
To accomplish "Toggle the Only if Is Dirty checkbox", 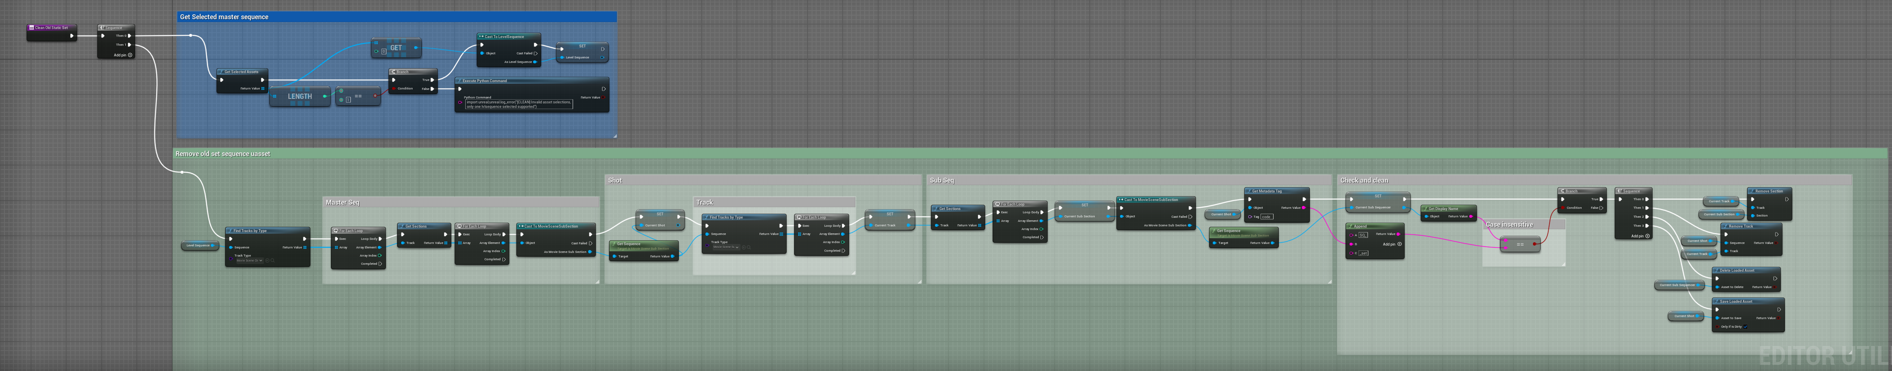I will (x=1745, y=327).
